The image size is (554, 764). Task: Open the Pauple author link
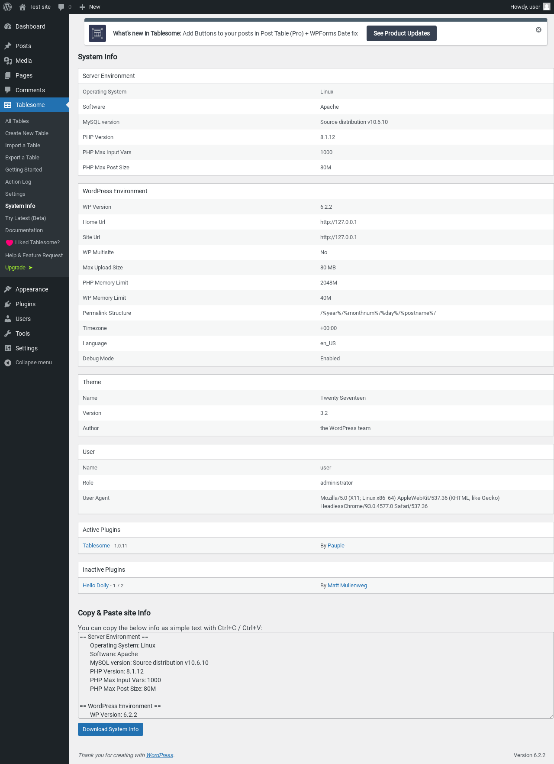click(336, 546)
